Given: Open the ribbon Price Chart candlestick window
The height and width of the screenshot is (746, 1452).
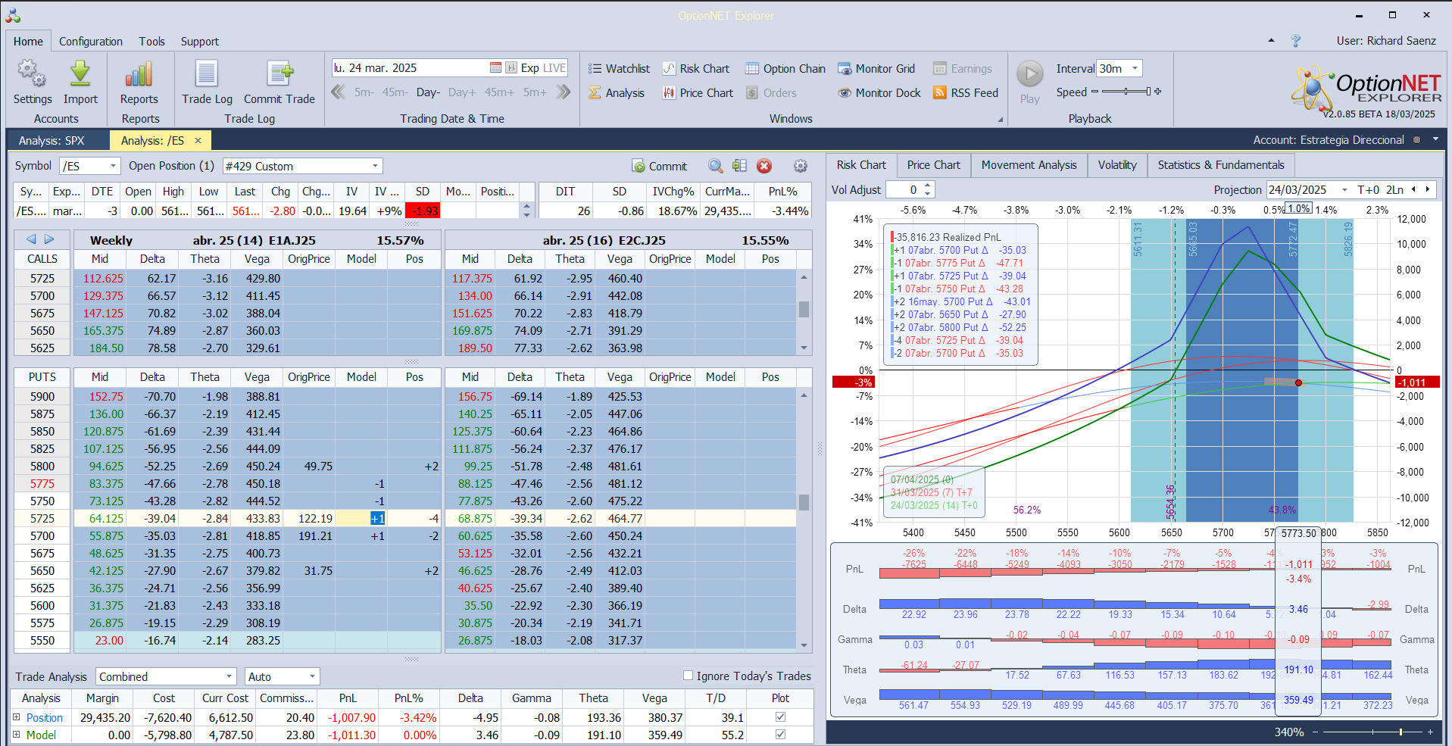Looking at the screenshot, I should click(x=698, y=92).
